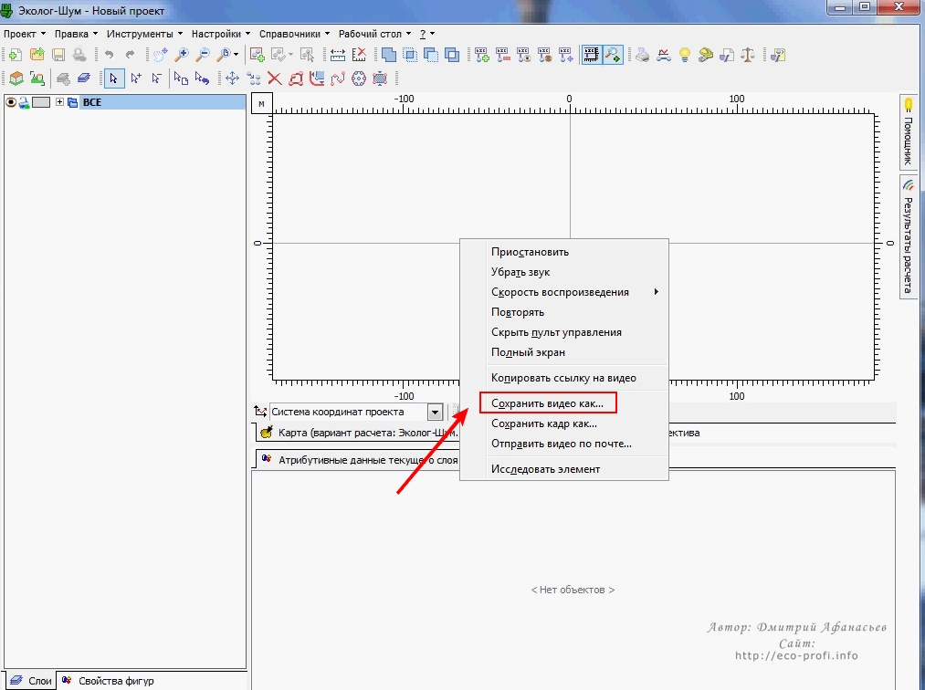
Task: Click the polyline curve tool
Action: click(338, 78)
